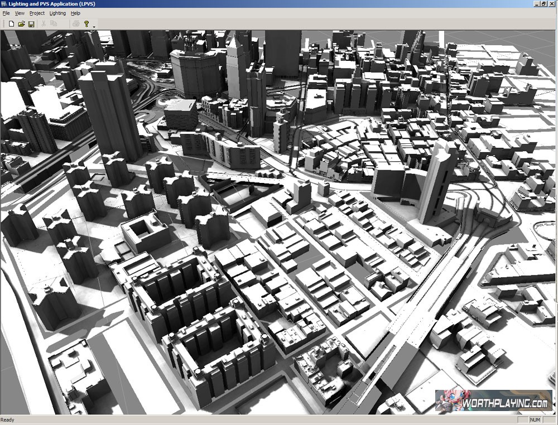This screenshot has height=425, width=558.
Task: Restore down the application window
Action: point(544,3)
